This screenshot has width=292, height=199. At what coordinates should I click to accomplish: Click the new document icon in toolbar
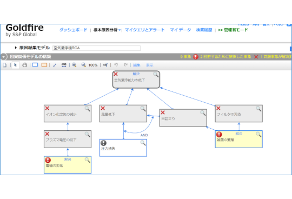[5, 65]
